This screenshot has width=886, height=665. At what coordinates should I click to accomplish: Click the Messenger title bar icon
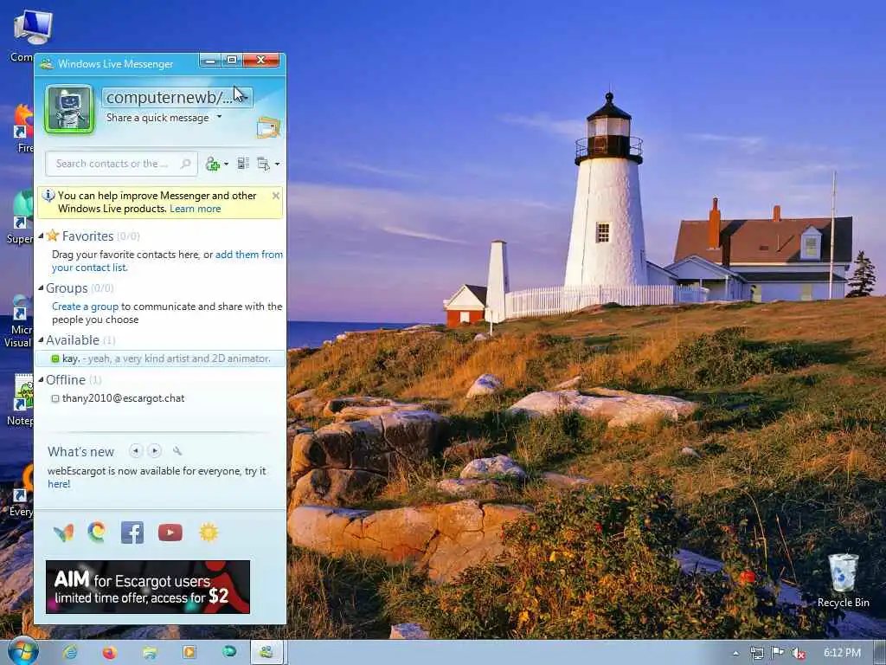47,64
